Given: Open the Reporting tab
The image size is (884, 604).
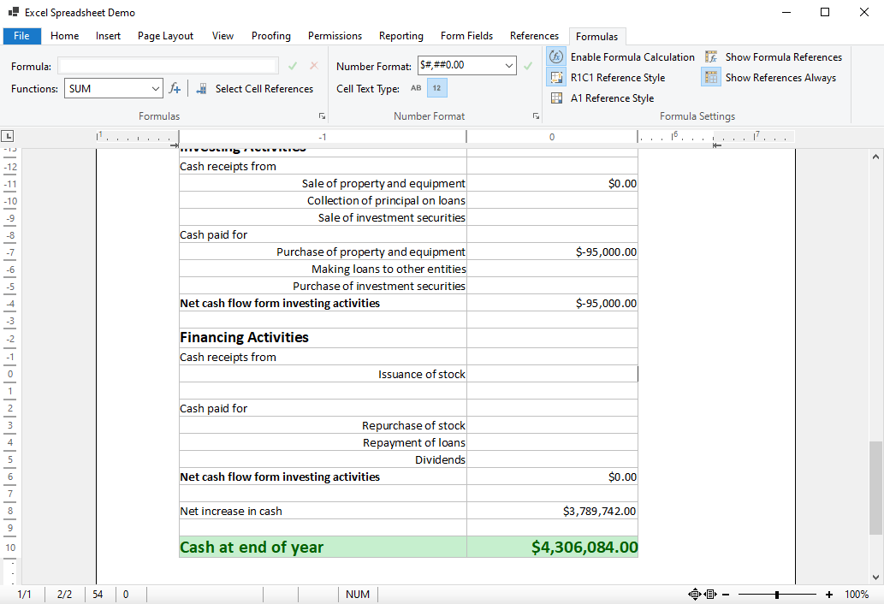Looking at the screenshot, I should (x=400, y=35).
